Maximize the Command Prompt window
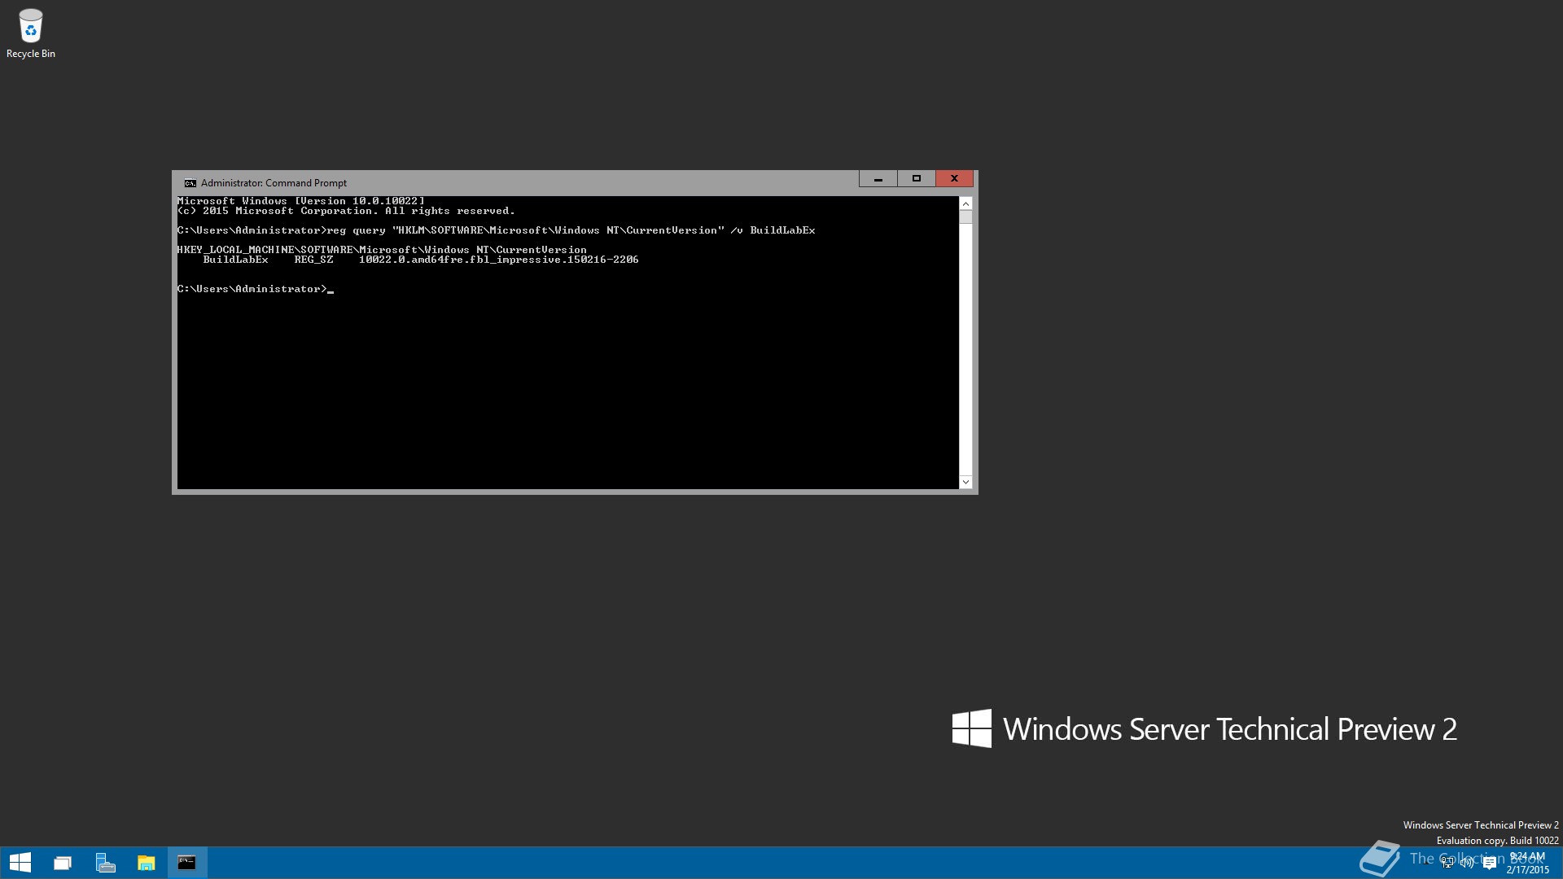 pyautogui.click(x=916, y=178)
